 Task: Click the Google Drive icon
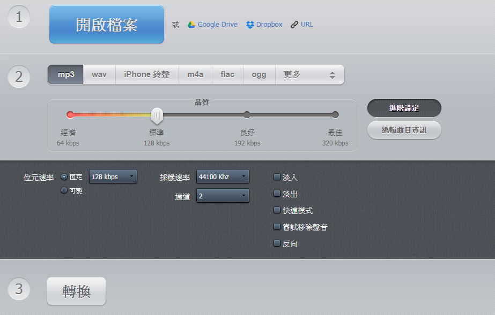point(191,25)
